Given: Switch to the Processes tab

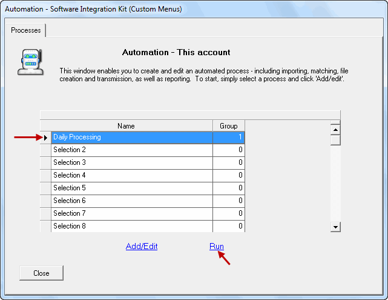Looking at the screenshot, I should (26, 30).
